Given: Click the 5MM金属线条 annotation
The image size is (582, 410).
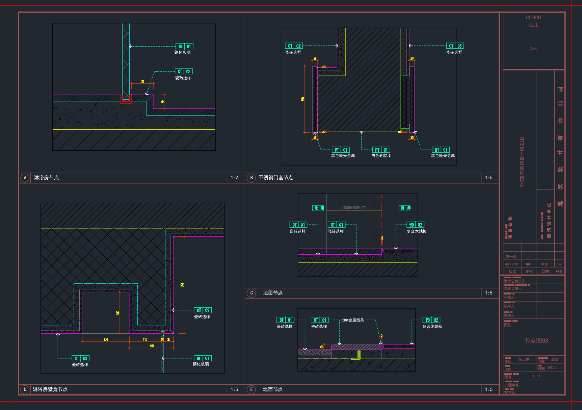Looking at the screenshot, I should pyautogui.click(x=353, y=320).
